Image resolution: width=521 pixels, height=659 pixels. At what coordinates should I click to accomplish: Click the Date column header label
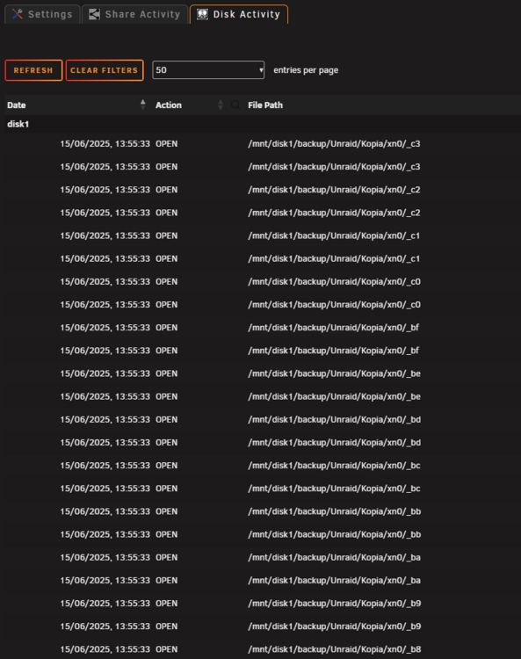click(x=17, y=105)
